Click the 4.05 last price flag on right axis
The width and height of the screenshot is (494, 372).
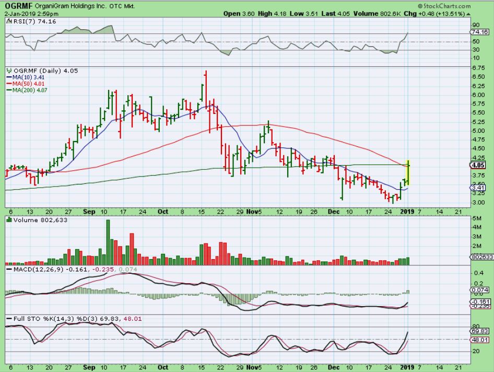pyautogui.click(x=477, y=165)
